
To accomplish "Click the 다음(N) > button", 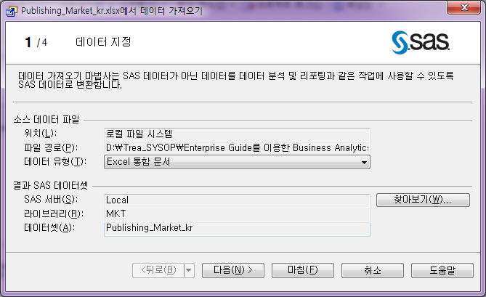I will point(233,270).
